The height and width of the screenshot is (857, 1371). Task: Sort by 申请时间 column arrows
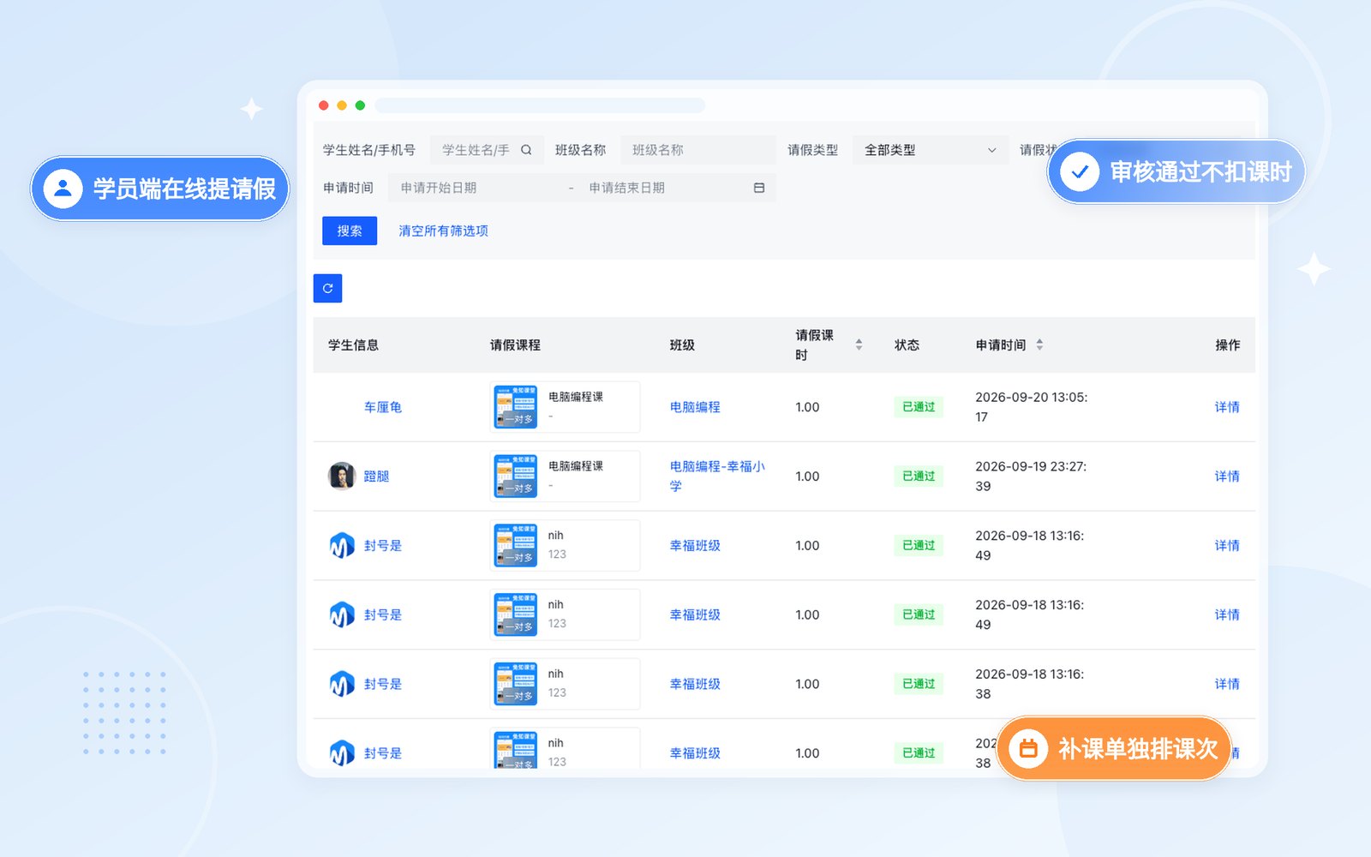1039,345
